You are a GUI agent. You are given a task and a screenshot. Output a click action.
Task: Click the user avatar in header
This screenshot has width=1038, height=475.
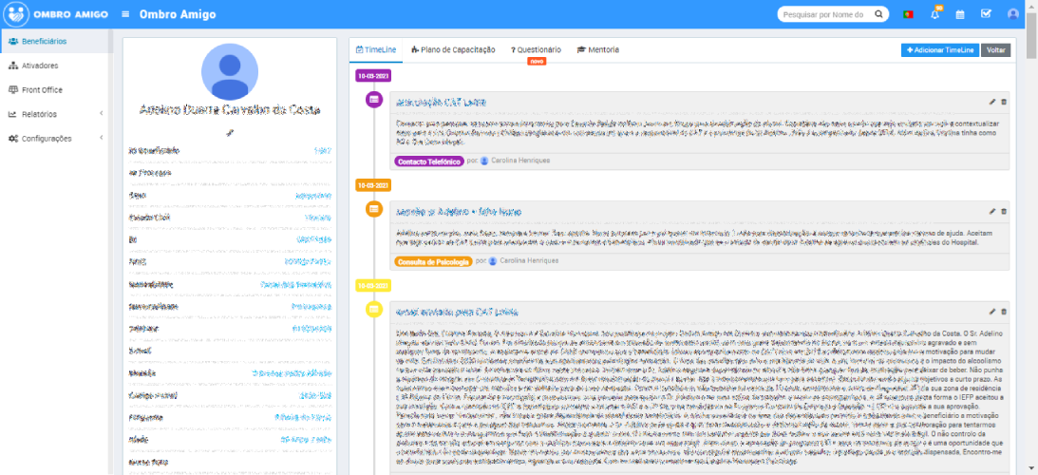click(1013, 14)
